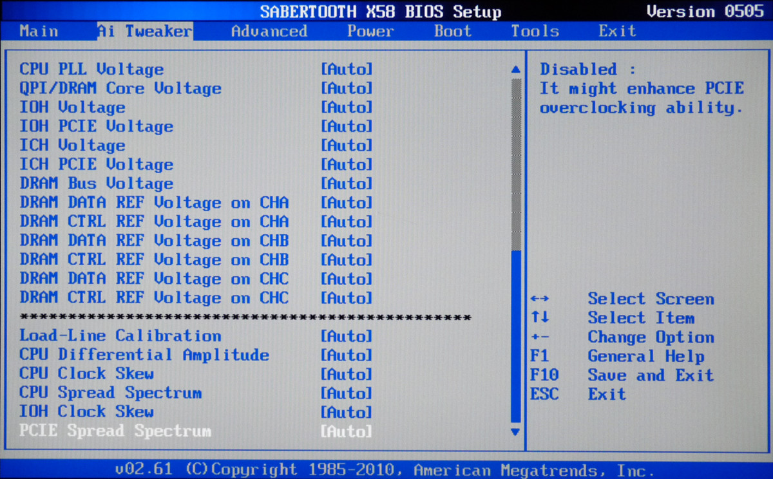This screenshot has height=479, width=773.
Task: Switch to the Advanced tab
Action: 269,31
